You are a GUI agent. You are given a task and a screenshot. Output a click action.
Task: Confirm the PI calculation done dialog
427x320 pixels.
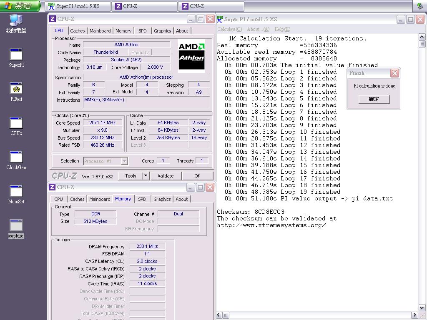point(374,99)
